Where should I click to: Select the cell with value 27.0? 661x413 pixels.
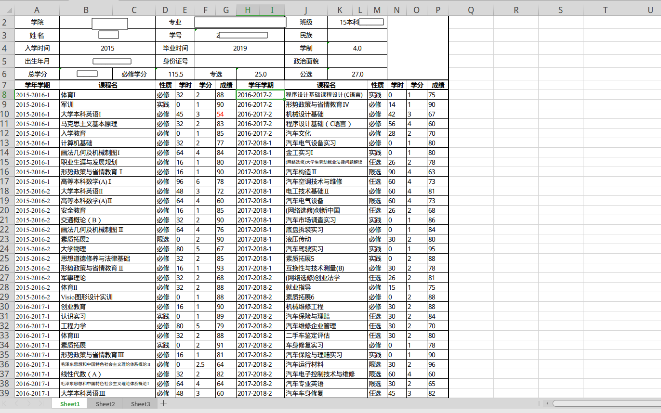click(357, 74)
